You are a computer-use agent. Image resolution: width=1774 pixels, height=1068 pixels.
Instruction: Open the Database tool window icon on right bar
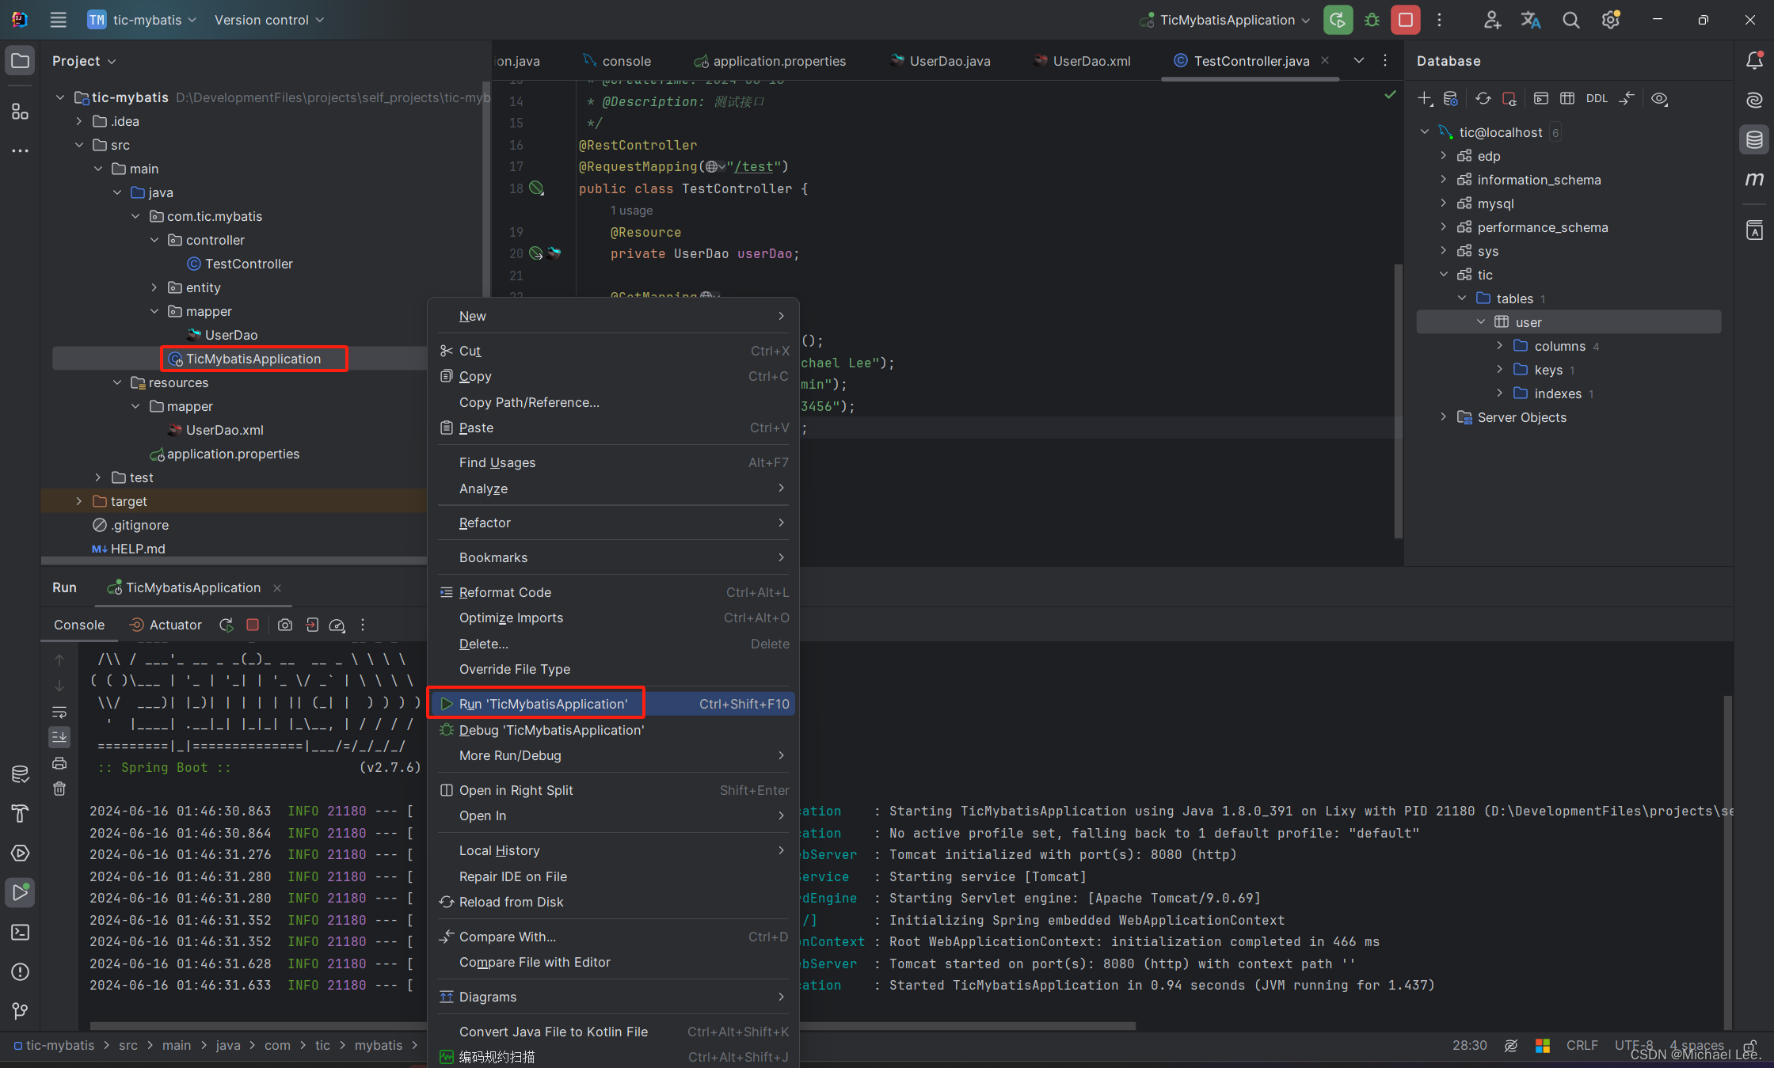(x=1754, y=140)
